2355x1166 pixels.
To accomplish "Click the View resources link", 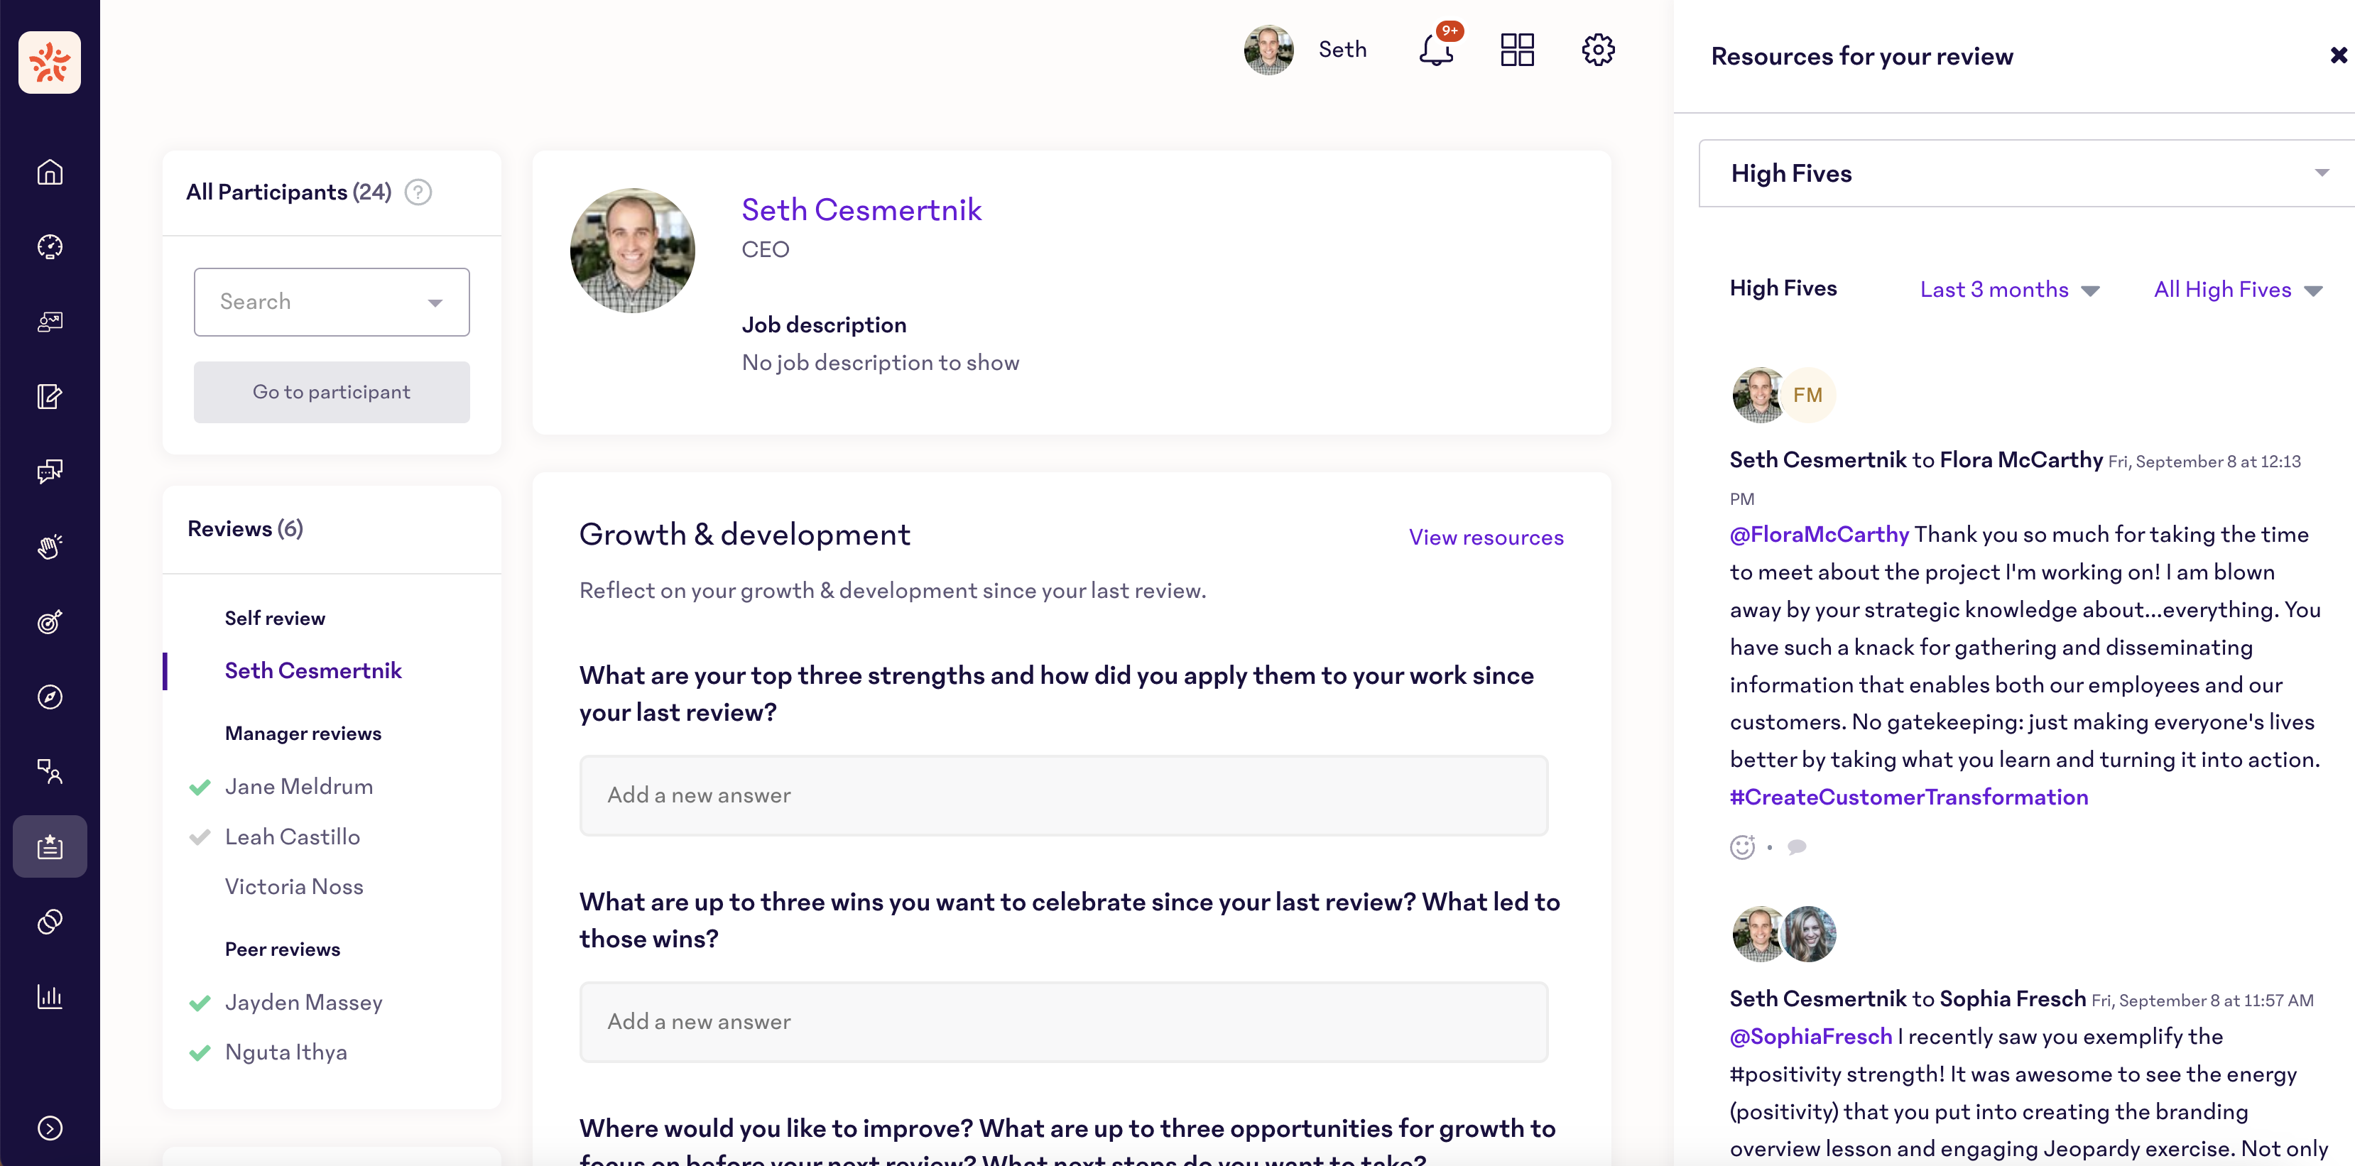I will pyautogui.click(x=1486, y=538).
